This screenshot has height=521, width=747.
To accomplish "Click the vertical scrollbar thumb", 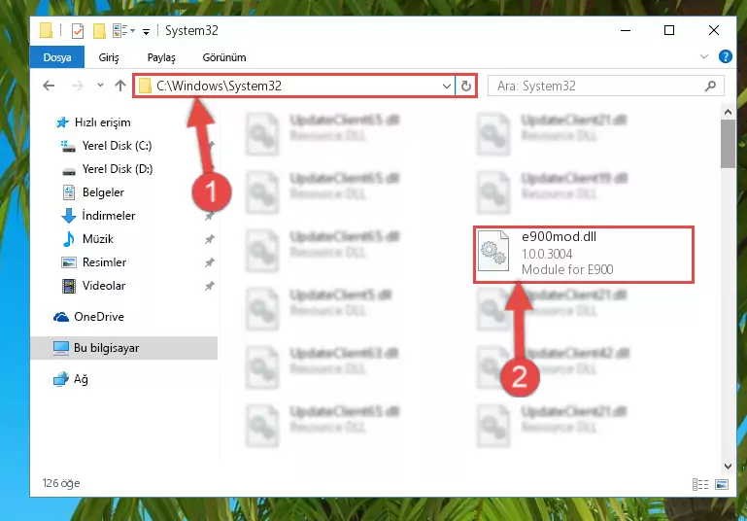I will click(x=728, y=144).
